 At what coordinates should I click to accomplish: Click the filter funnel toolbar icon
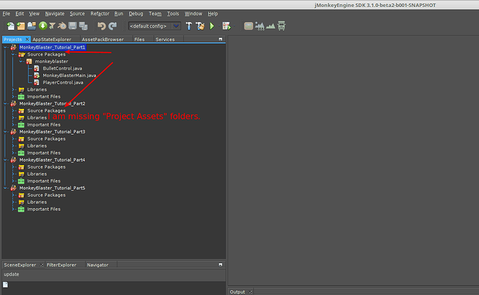click(52, 26)
